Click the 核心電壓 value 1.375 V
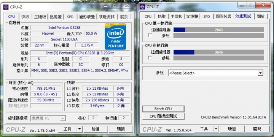The width and height of the screenshot is (274, 137). [87, 45]
